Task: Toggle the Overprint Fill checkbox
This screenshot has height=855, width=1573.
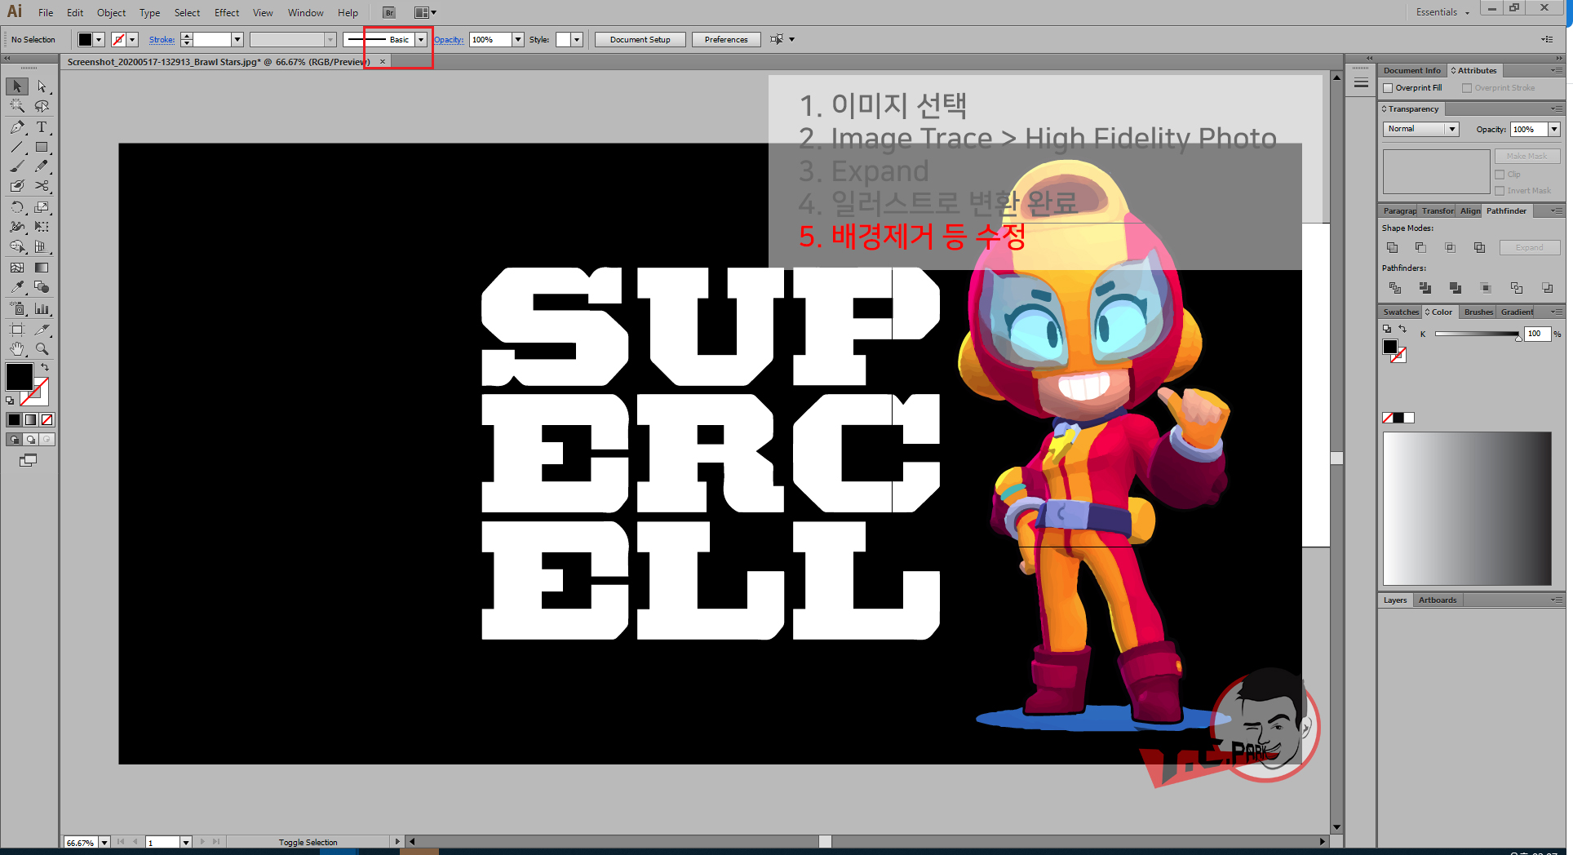Action: tap(1388, 88)
